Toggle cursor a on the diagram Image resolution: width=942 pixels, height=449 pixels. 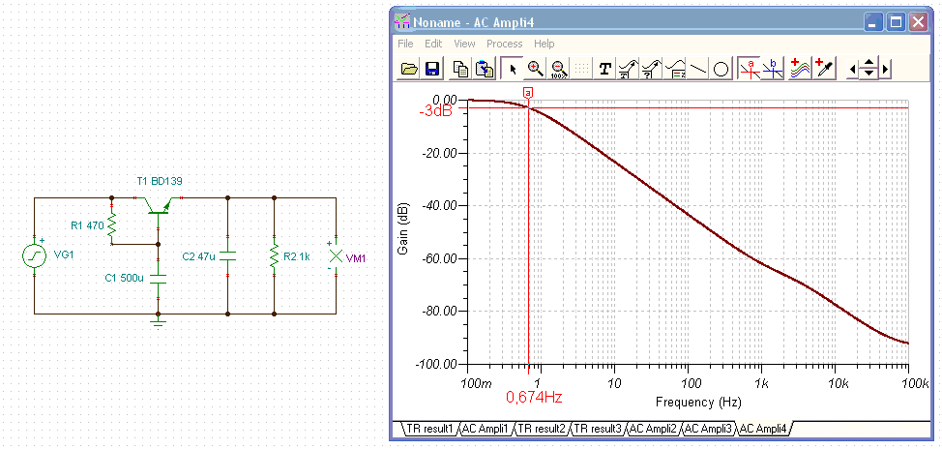[750, 69]
